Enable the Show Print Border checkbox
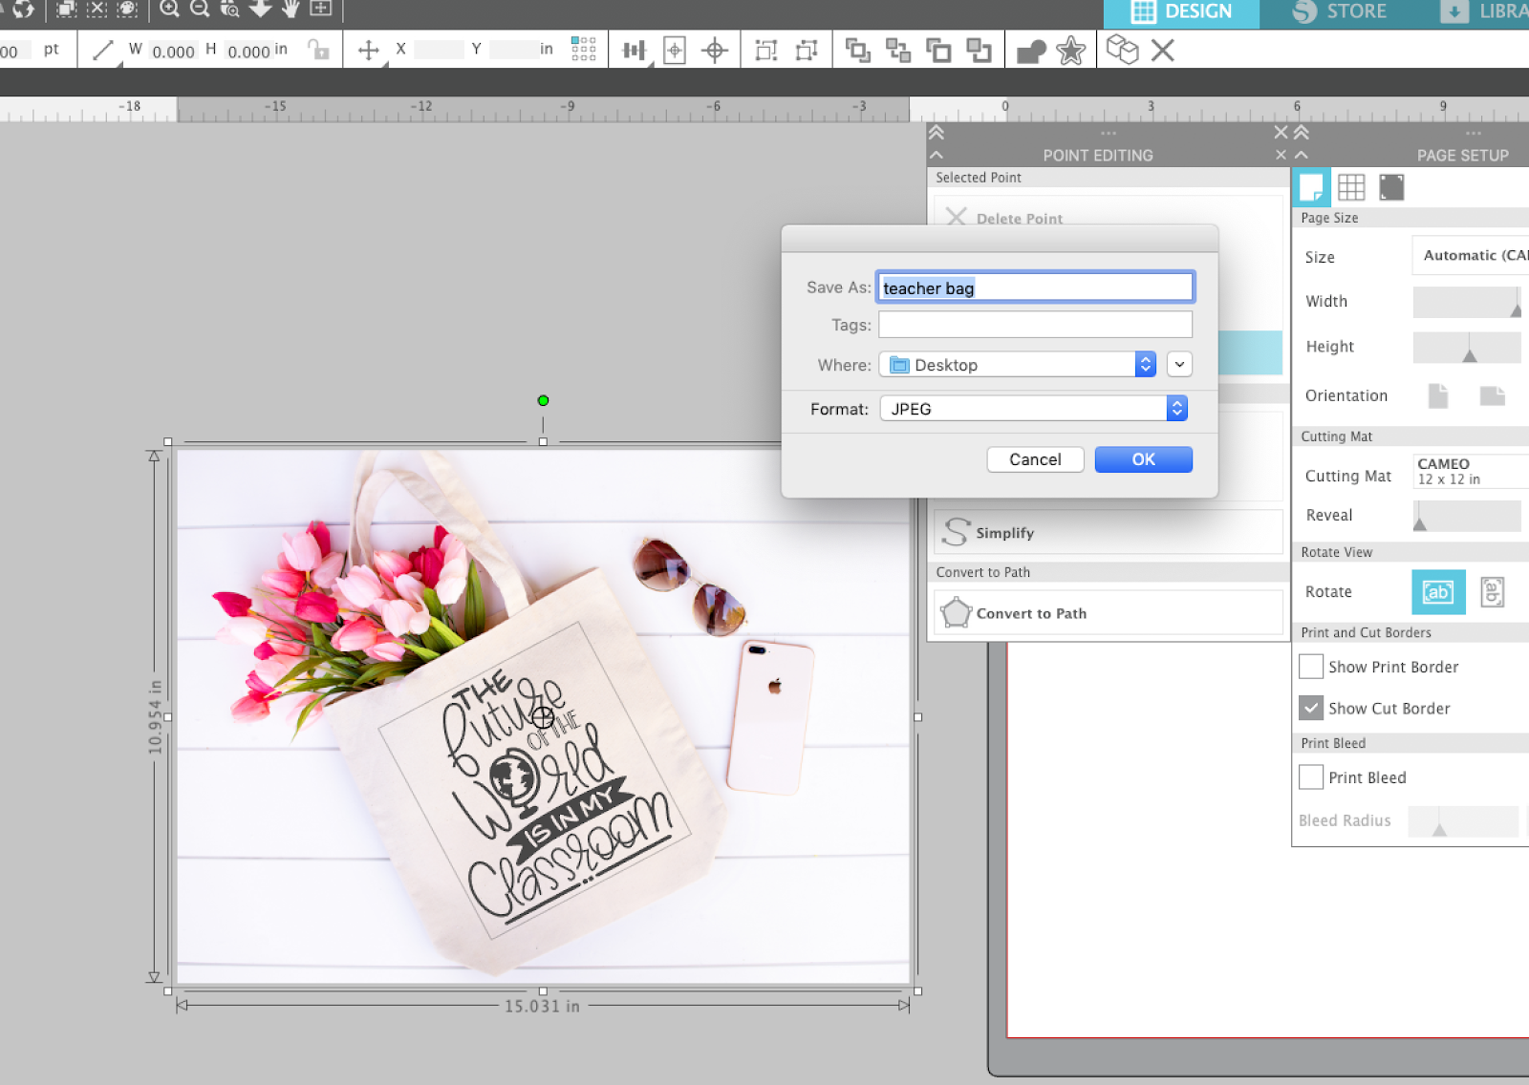Image resolution: width=1529 pixels, height=1085 pixels. [x=1310, y=667]
